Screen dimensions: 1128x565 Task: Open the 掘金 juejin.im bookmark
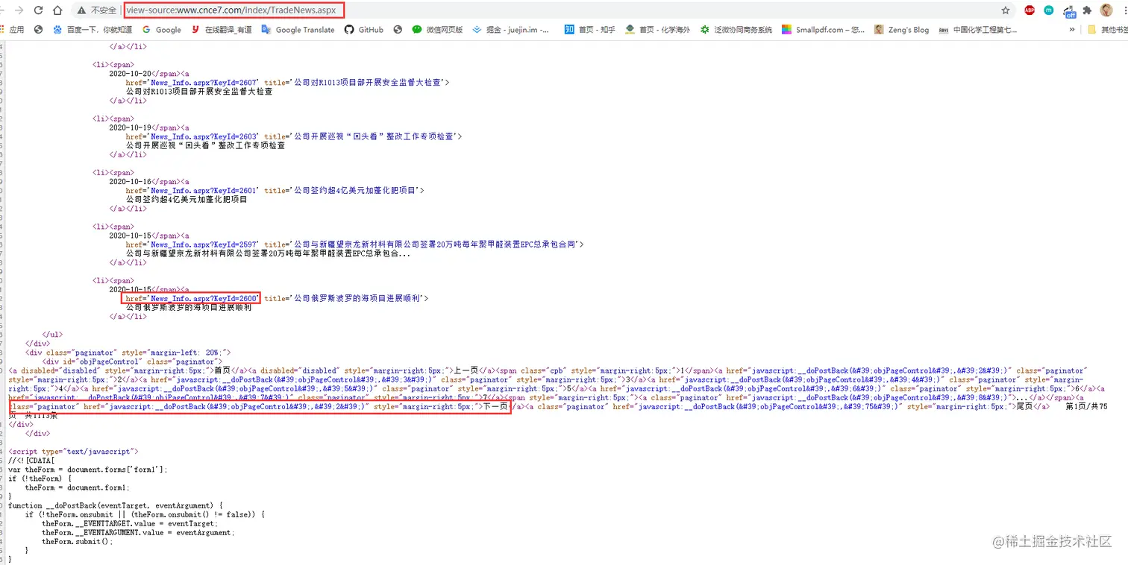(511, 30)
